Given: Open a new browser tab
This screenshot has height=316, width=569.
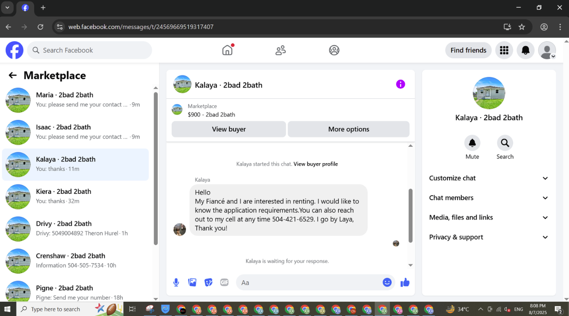Looking at the screenshot, I should 43,8.
